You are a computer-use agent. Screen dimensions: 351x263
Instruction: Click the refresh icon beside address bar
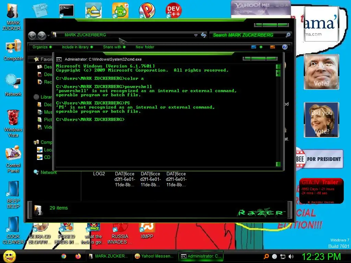coord(204,35)
